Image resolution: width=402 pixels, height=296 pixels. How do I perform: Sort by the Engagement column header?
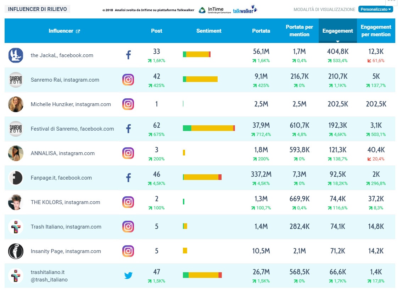coord(337,31)
